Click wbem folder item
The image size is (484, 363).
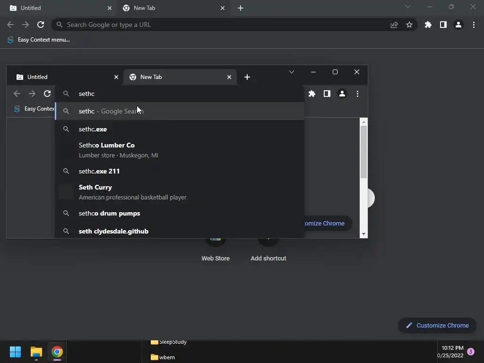coord(163,357)
